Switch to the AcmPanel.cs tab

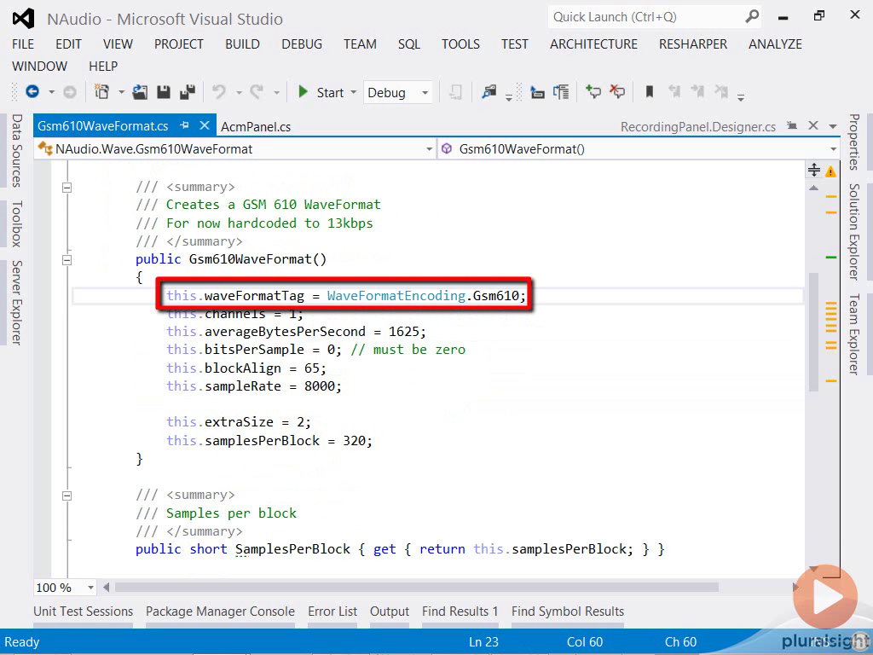[x=256, y=127]
